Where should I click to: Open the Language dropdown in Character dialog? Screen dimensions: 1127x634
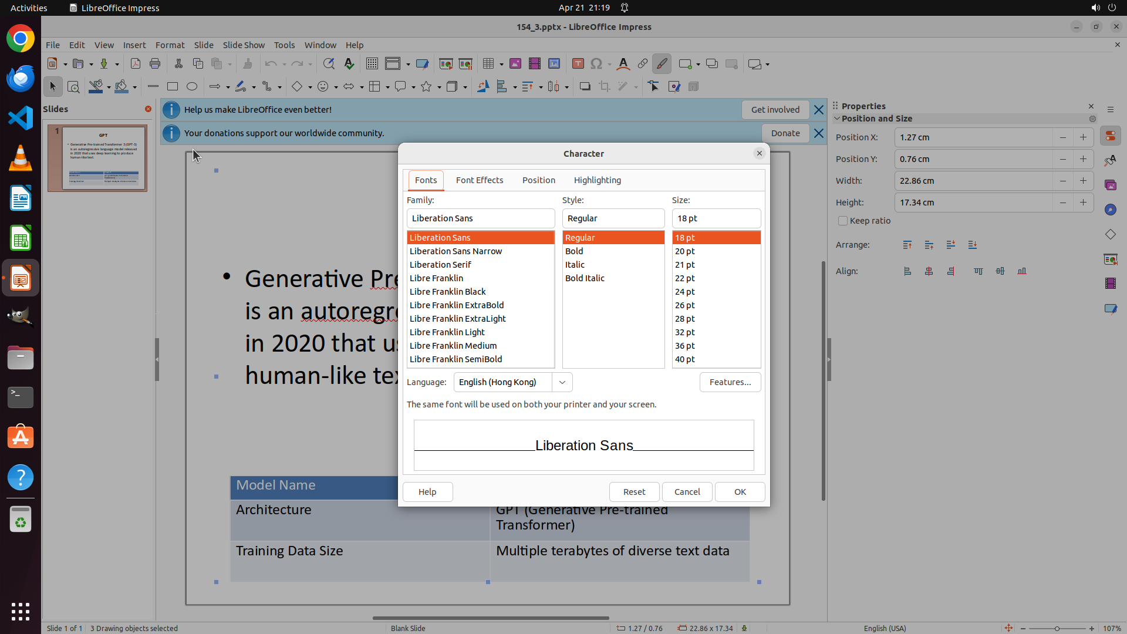point(562,382)
